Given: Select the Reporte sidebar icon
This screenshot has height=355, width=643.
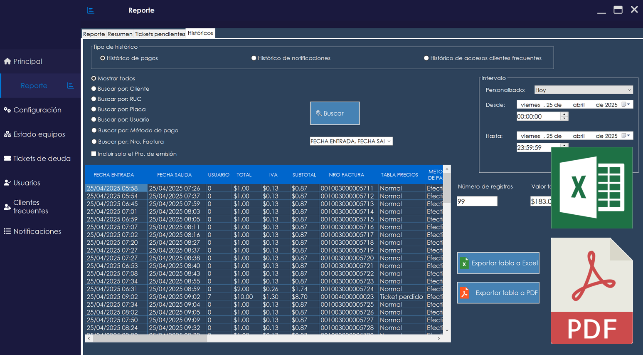Looking at the screenshot, I should (x=34, y=85).
